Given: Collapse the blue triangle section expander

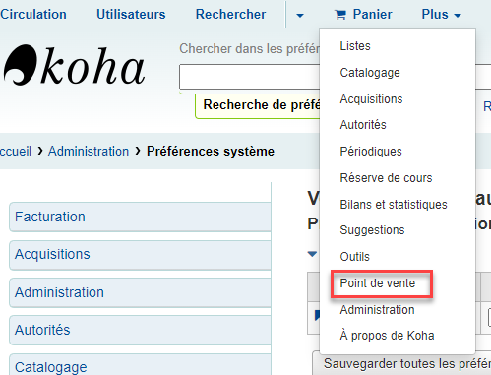Looking at the screenshot, I should click(312, 254).
